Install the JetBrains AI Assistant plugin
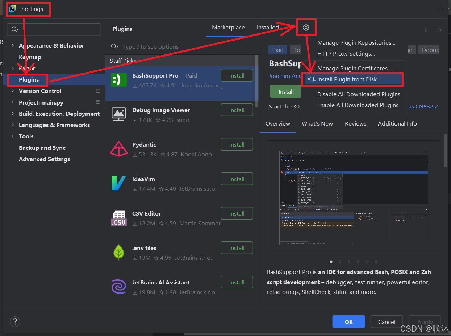This screenshot has width=451, height=336. [237, 283]
